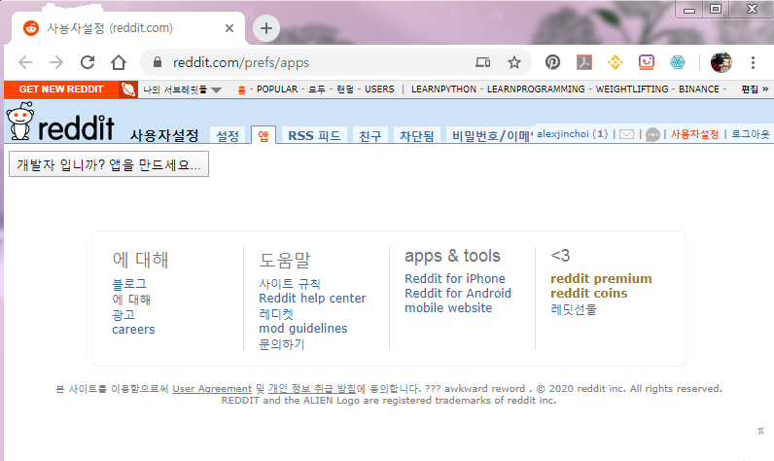Image resolution: width=774 pixels, height=461 pixels.
Task: Bookmark this page with the star icon
Action: point(514,62)
